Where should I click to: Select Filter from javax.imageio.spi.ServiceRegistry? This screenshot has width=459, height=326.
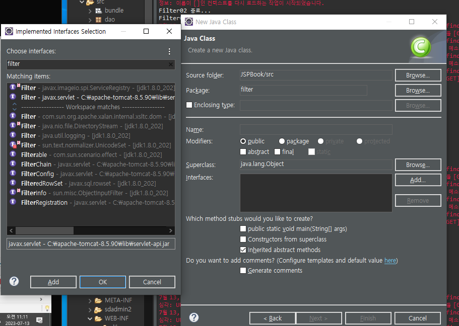pyautogui.click(x=91, y=88)
